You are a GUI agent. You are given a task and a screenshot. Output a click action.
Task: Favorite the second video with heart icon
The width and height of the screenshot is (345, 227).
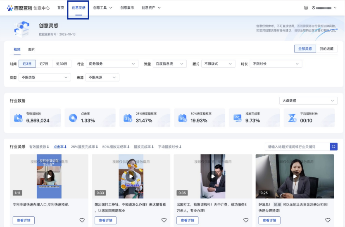click(164, 220)
